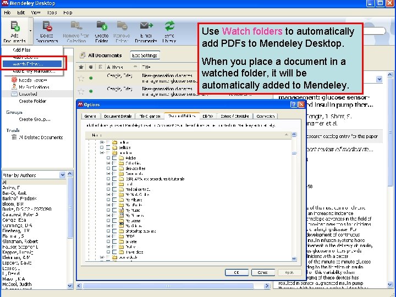Image resolution: width=396 pixels, height=297 pixels.
Task: Check the Adobe folder checkbox
Action: 114,158
